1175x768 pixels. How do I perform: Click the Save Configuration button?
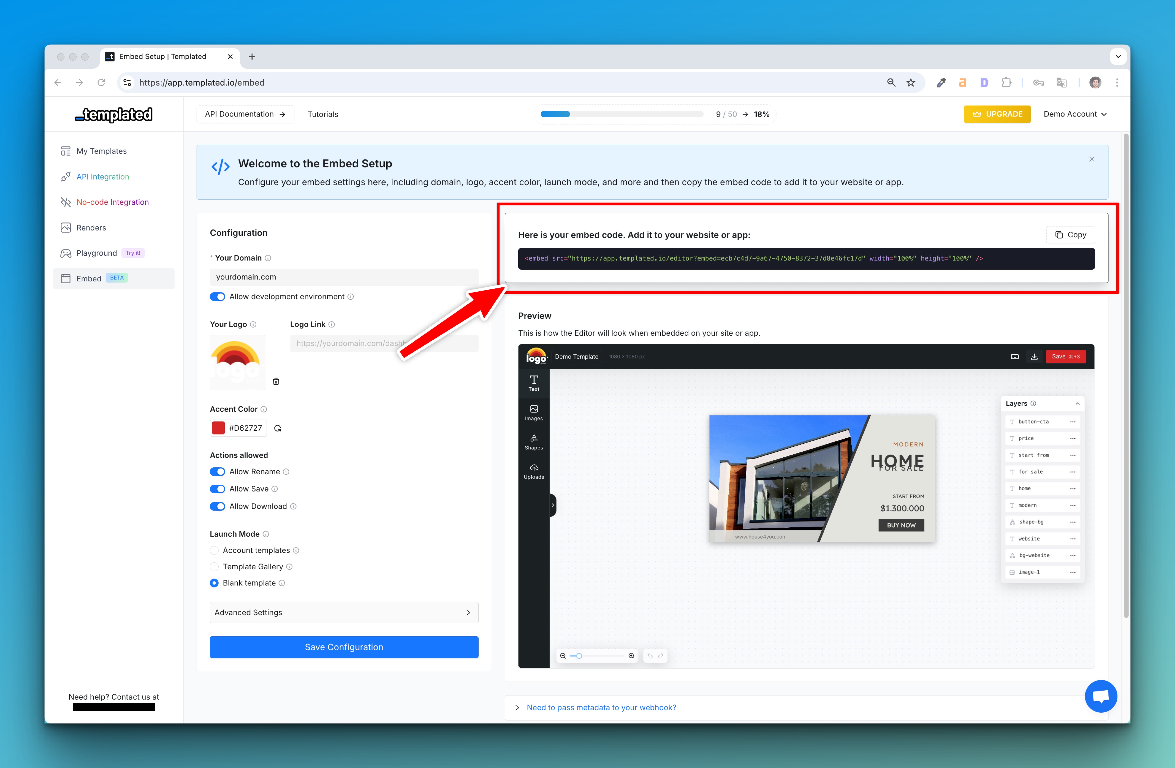344,647
